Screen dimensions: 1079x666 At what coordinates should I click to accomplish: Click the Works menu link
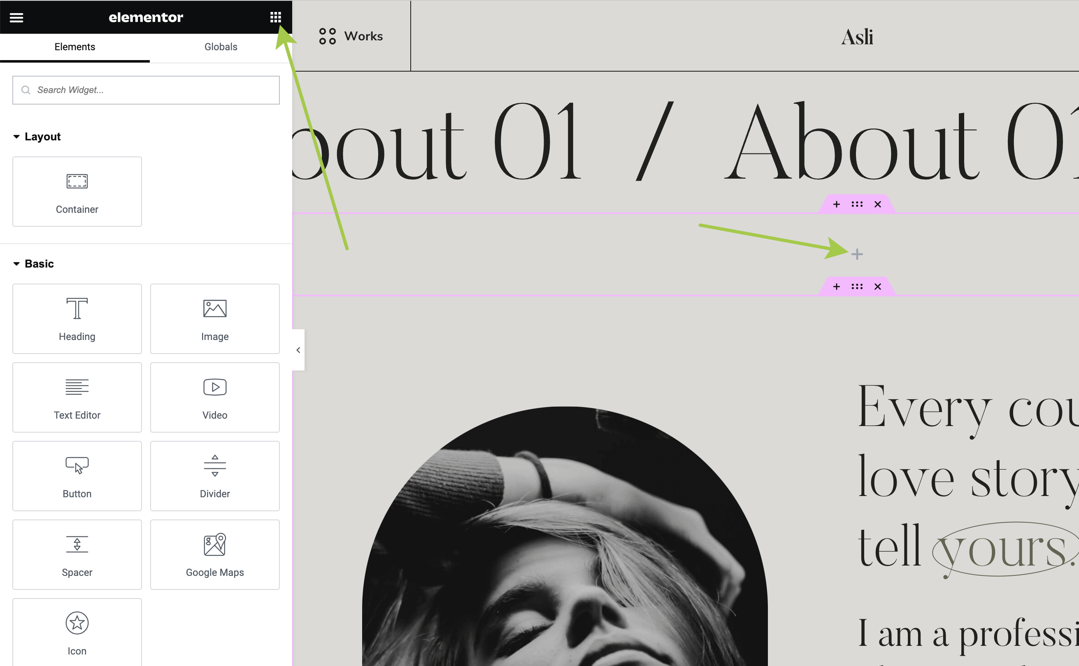pos(351,36)
